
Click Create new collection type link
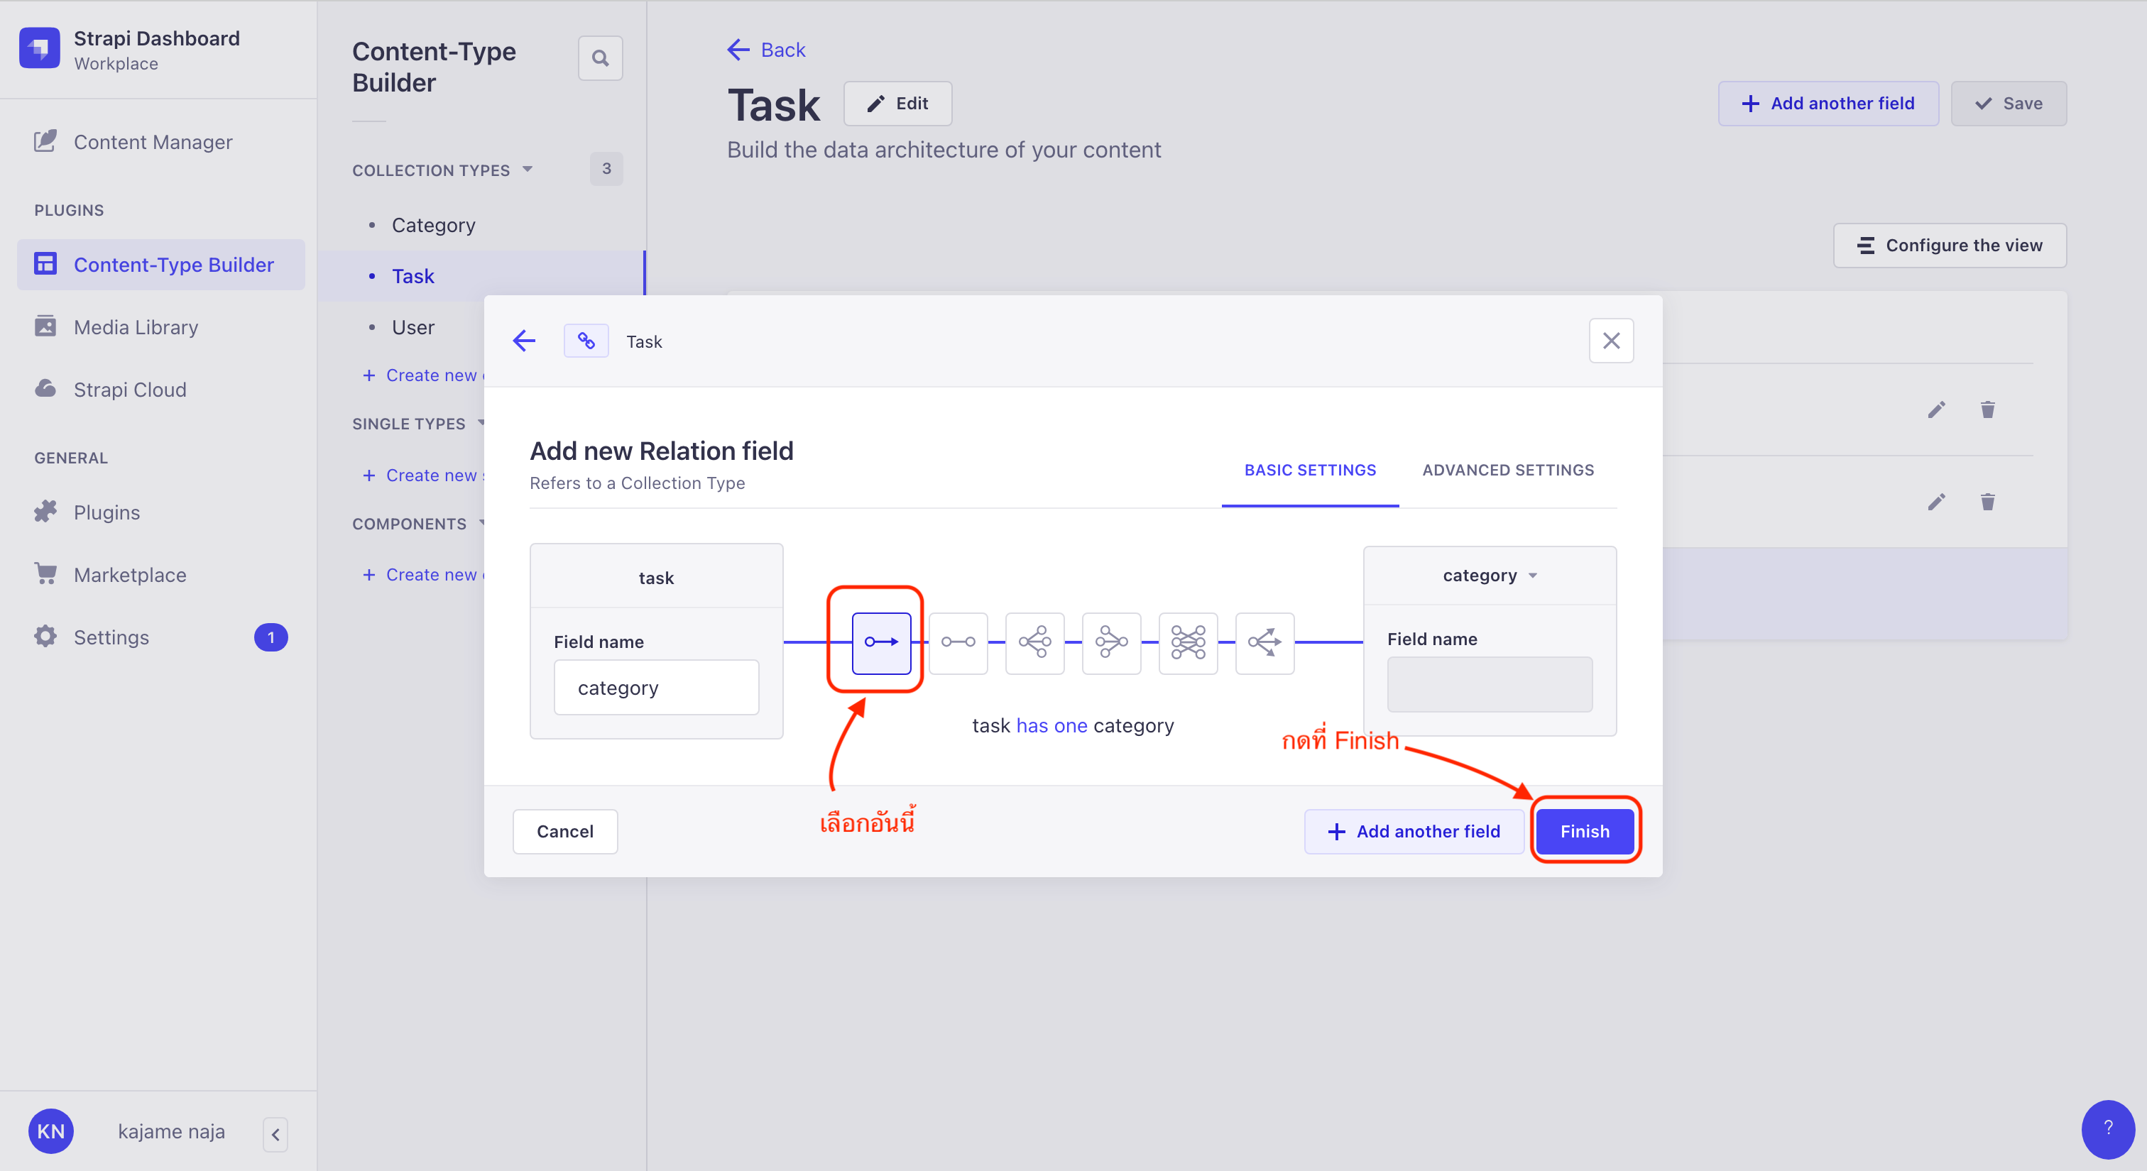(423, 375)
